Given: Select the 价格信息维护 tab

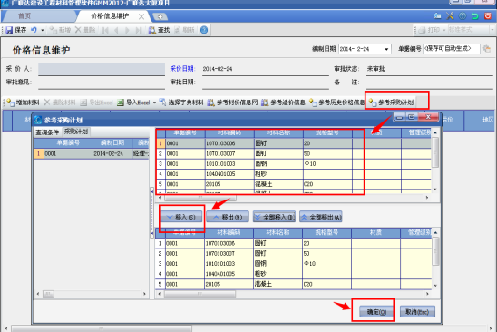Looking at the screenshot, I should [110, 16].
